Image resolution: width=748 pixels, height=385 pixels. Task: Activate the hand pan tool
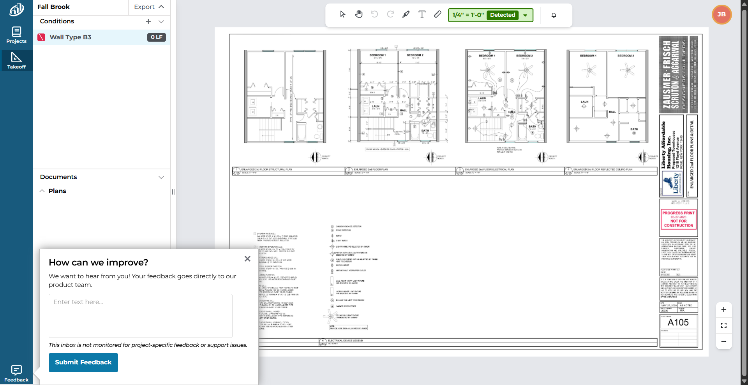358,14
